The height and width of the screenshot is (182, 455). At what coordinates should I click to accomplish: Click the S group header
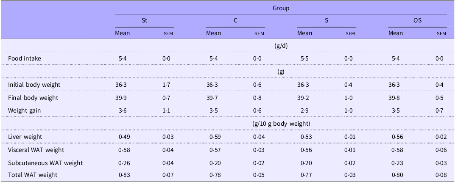tap(326, 21)
